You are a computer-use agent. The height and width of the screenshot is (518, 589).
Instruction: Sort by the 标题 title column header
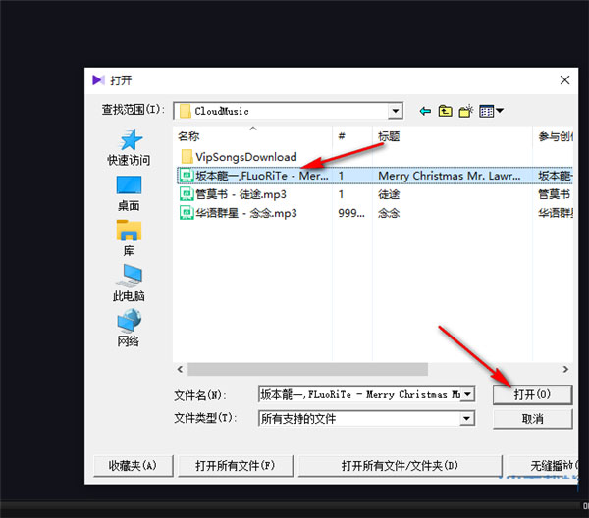coord(453,136)
